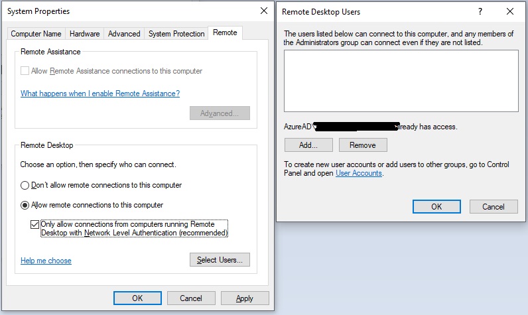
Task: Toggle Allow Remote Assistance connections checkbox
Action: pyautogui.click(x=25, y=71)
